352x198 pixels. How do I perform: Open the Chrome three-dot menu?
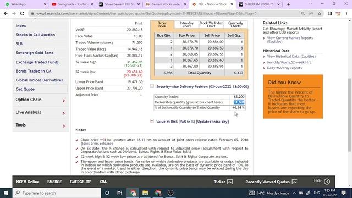click(x=346, y=13)
